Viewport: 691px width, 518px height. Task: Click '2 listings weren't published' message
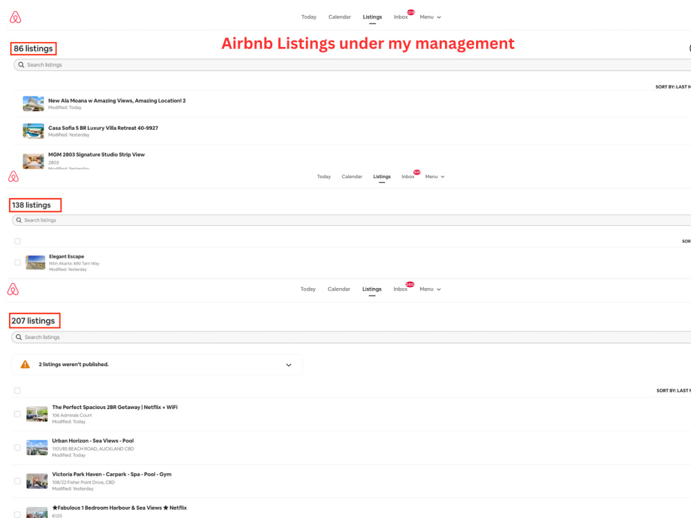pyautogui.click(x=74, y=364)
